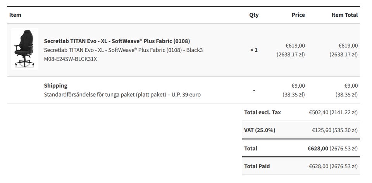This screenshot has height=183, width=372.
Task: Click the Item column header
Action: 15,15
